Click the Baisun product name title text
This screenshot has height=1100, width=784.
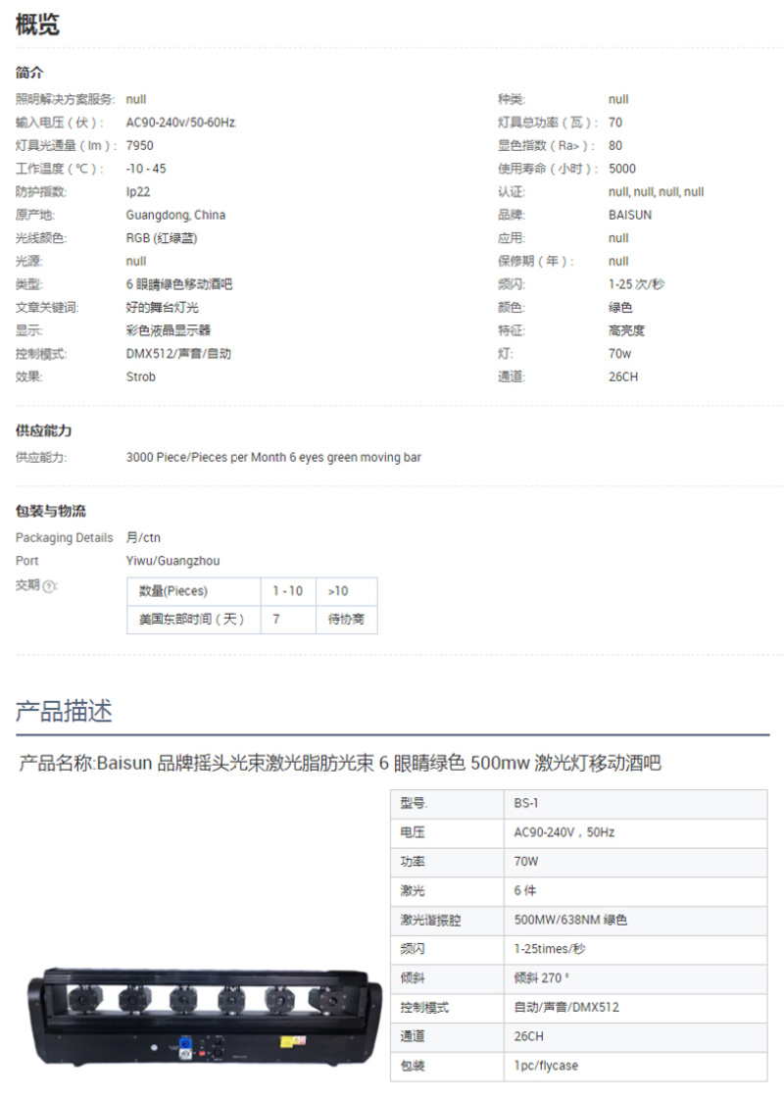(340, 763)
